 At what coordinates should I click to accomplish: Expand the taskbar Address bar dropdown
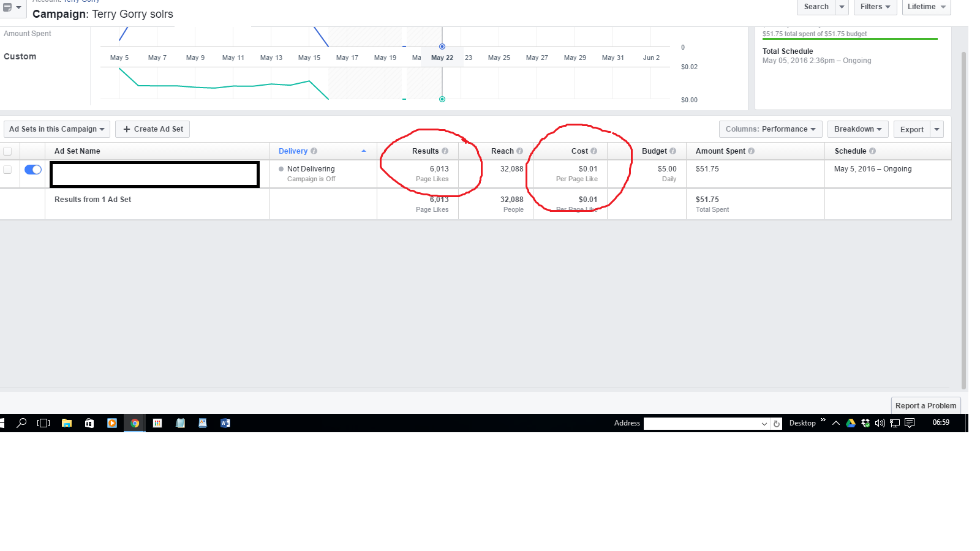(764, 424)
